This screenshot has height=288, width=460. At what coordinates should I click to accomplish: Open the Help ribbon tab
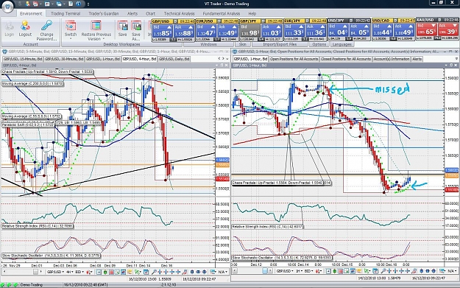click(x=252, y=13)
